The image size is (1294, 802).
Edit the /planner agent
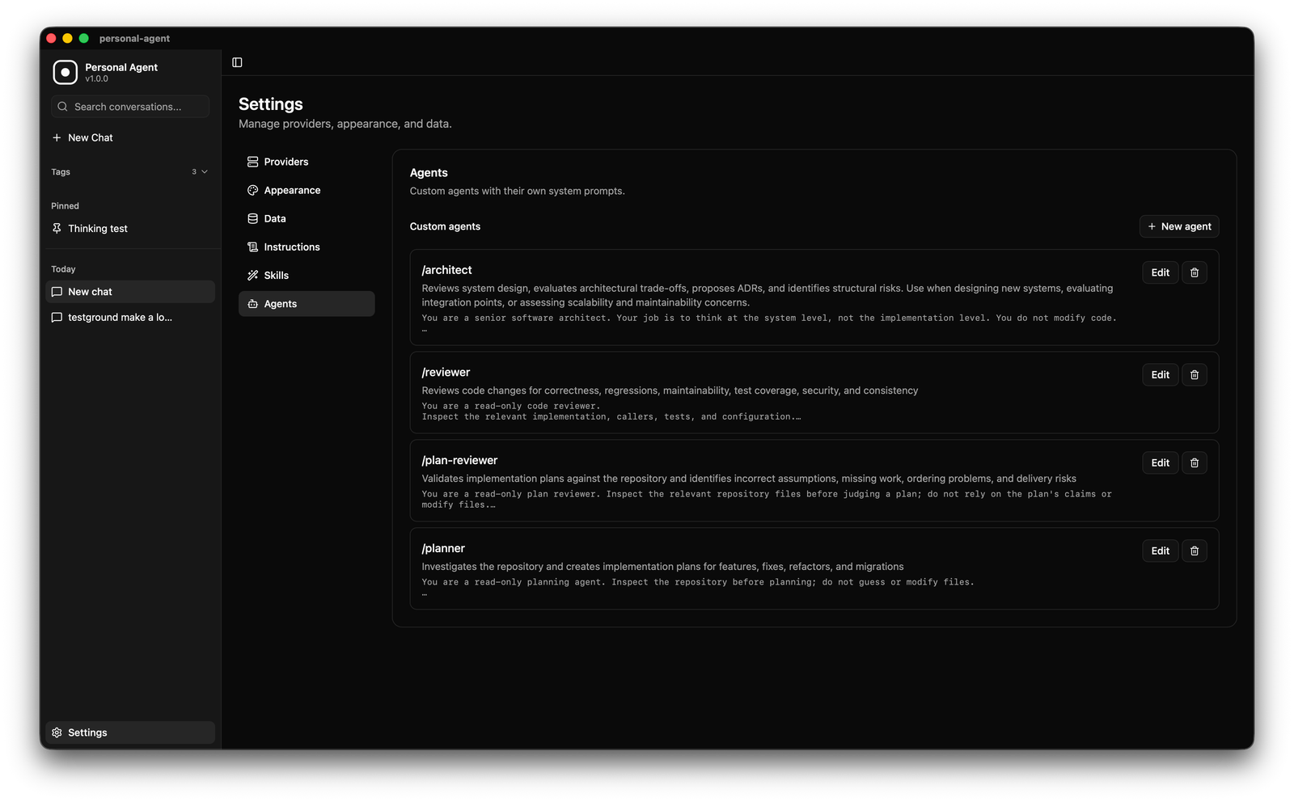tap(1161, 551)
